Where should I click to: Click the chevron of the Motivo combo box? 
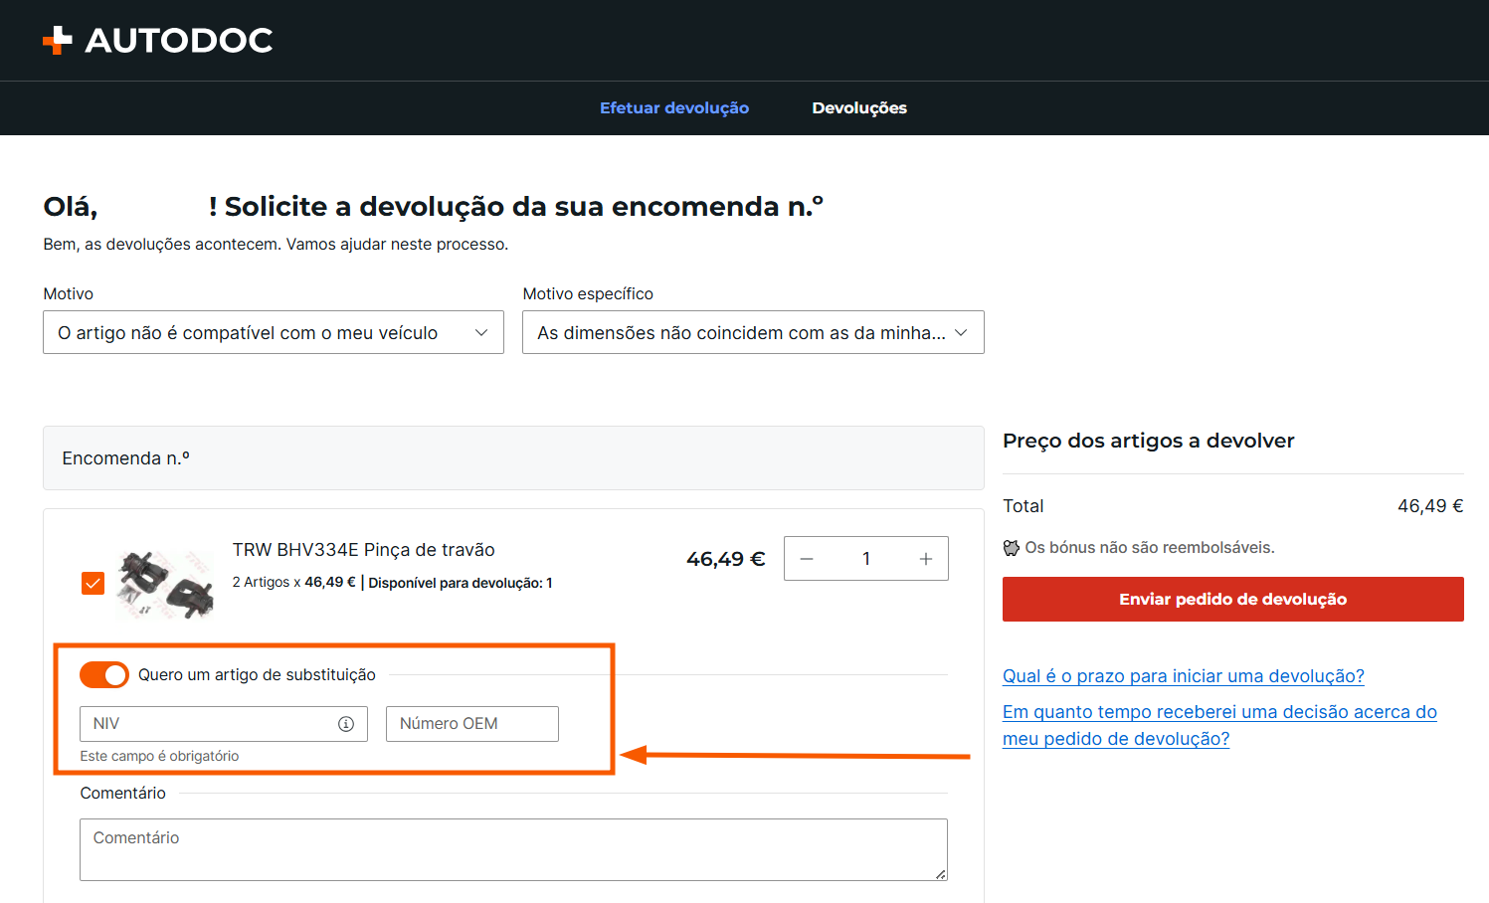(x=481, y=333)
